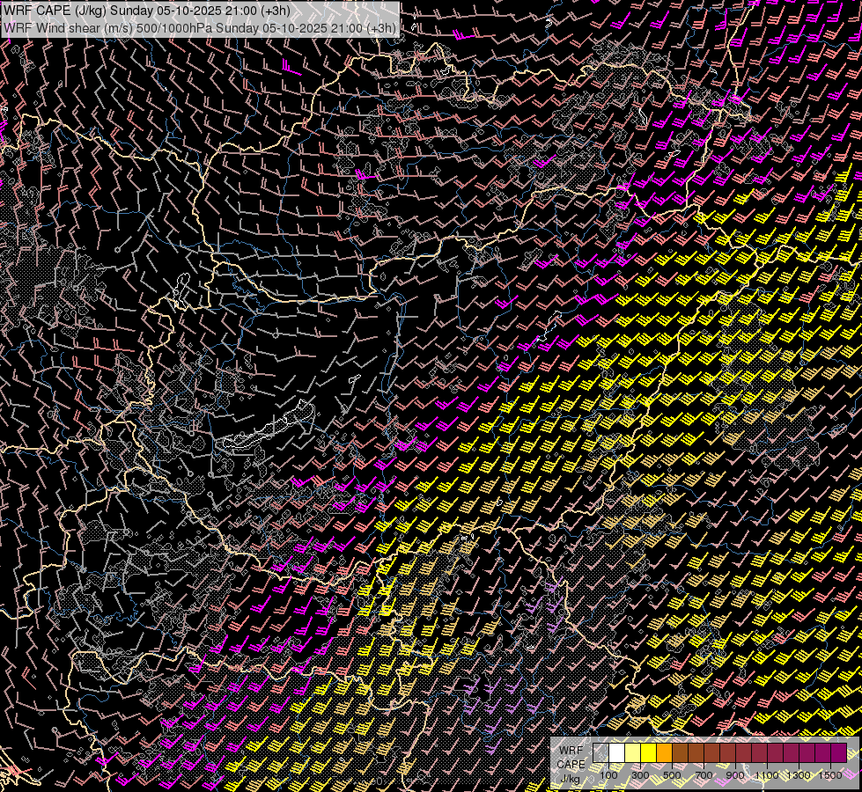Select the 1500 legend tick label
The height and width of the screenshot is (792, 862).
[x=830, y=775]
